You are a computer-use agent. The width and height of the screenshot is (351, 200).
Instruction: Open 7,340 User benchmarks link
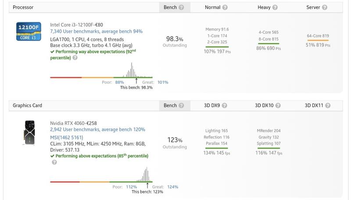(97, 32)
